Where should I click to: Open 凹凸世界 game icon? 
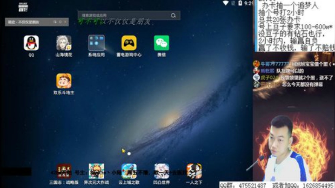[161, 171]
